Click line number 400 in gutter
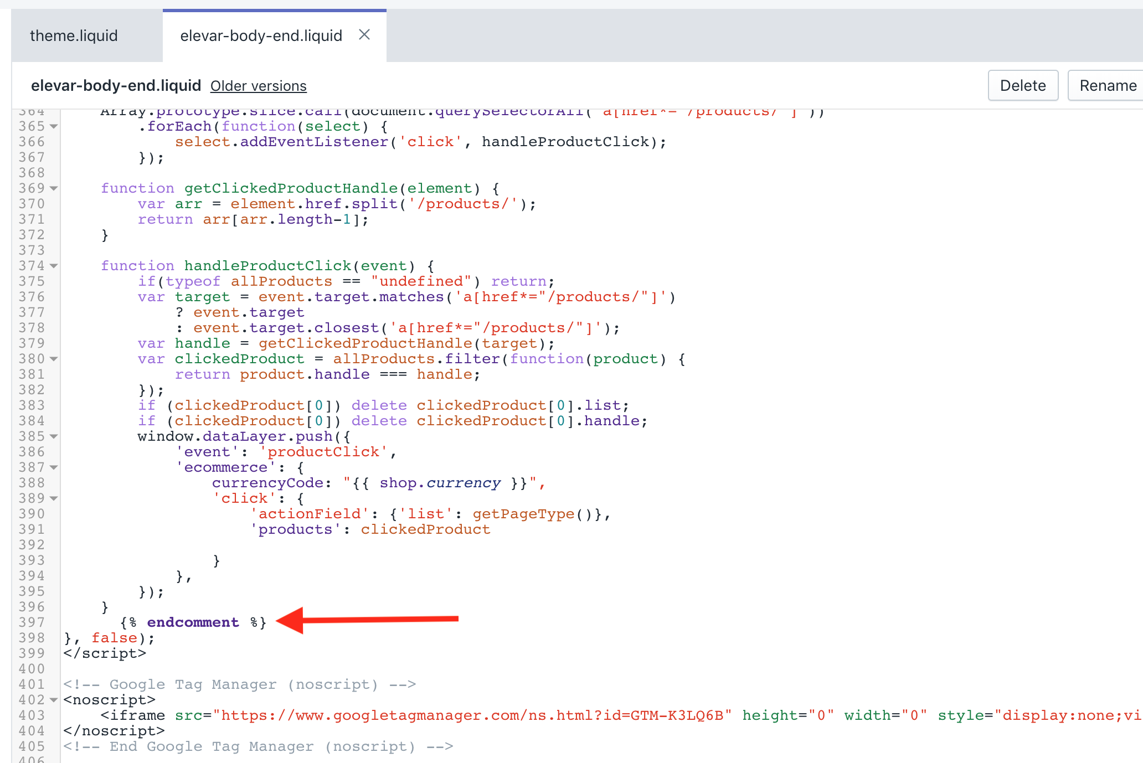The image size is (1143, 763). [x=32, y=669]
